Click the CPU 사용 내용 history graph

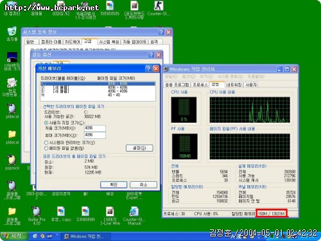pos(250,110)
